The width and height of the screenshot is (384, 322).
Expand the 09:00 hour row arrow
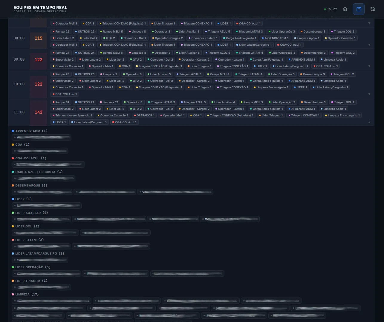[x=369, y=66]
